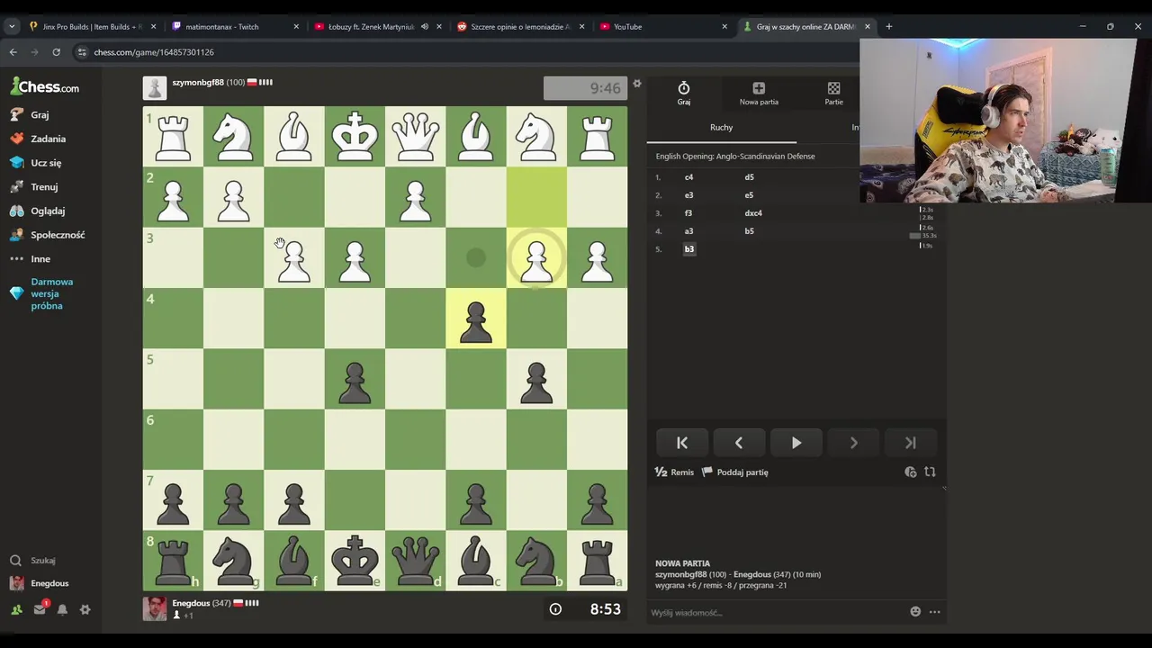Select move e3 in move list
This screenshot has width=1152, height=648.
[x=688, y=195]
